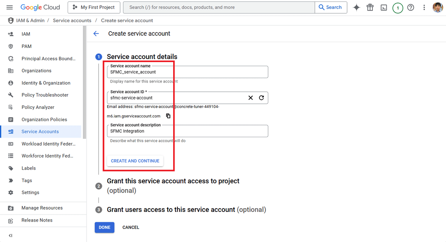
Task: Open the user account avatar
Action: pyautogui.click(x=438, y=7)
